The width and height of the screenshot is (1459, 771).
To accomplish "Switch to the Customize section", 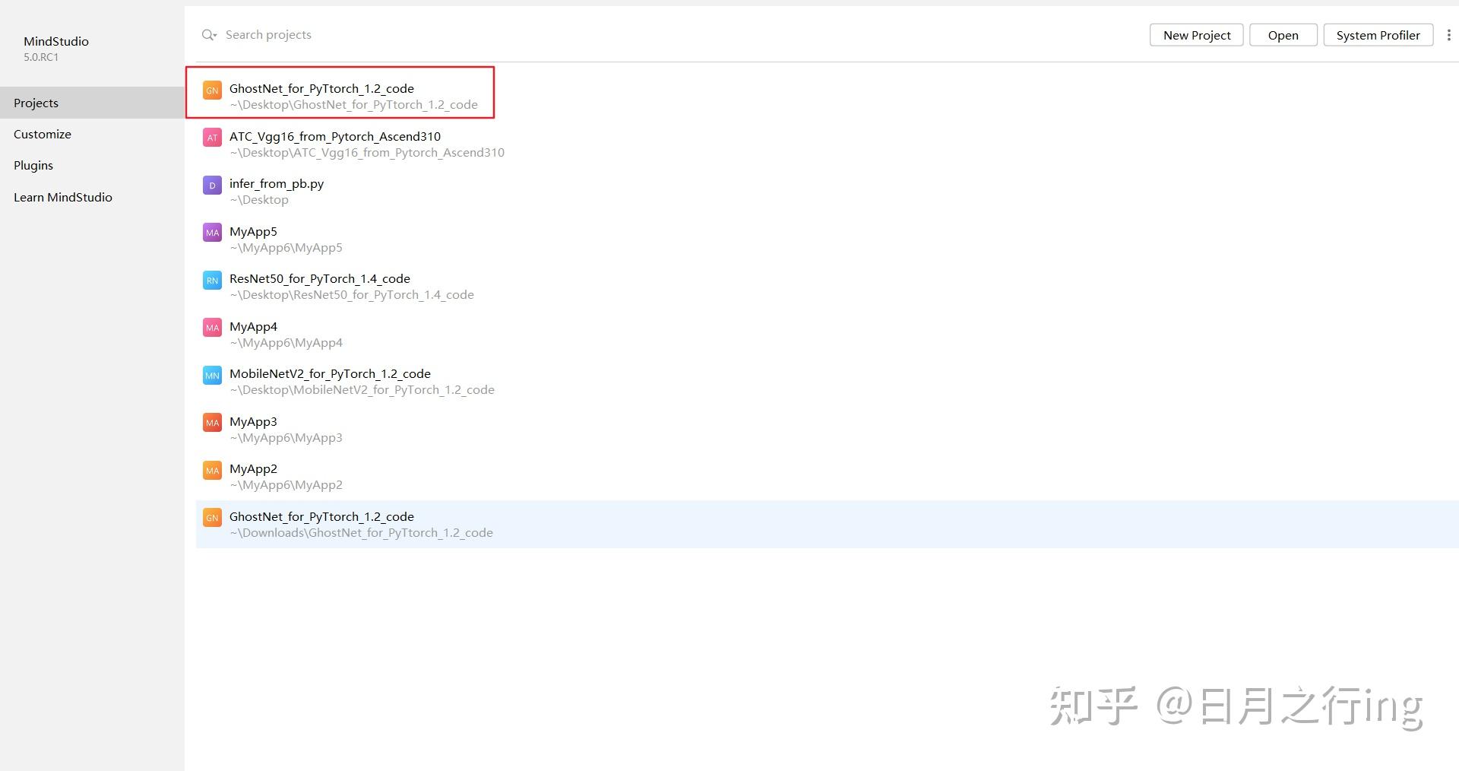I will pos(42,134).
